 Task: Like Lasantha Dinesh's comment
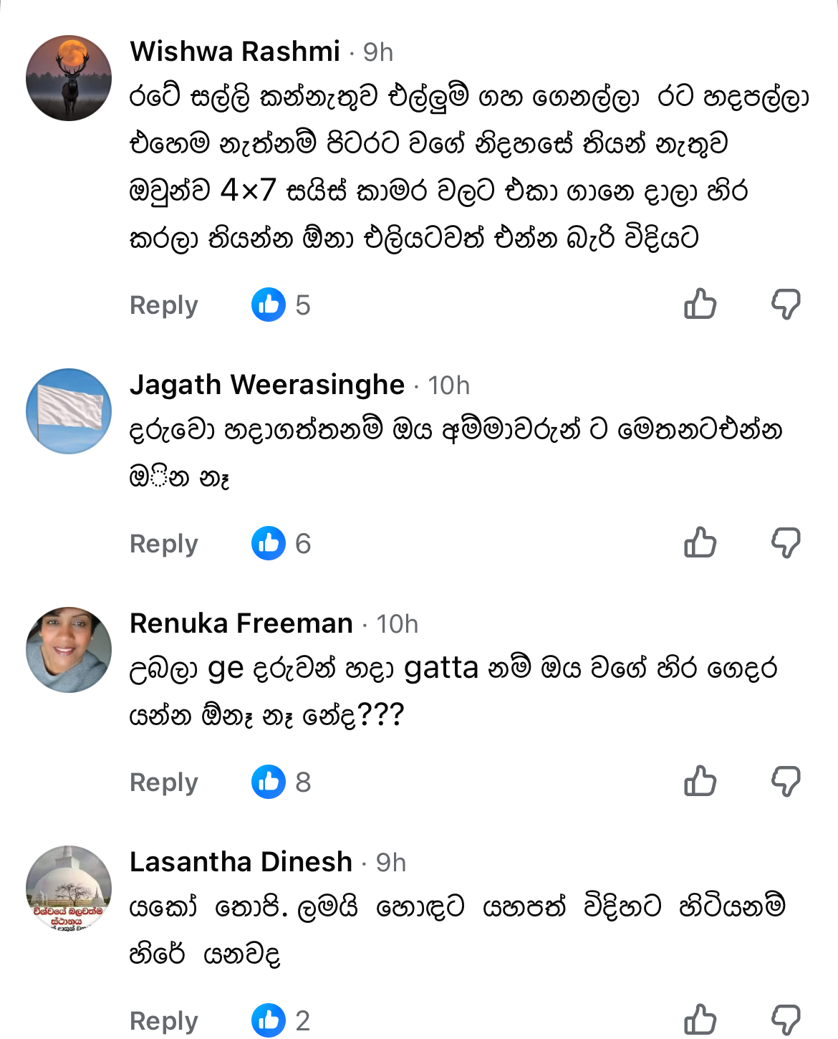click(700, 1020)
